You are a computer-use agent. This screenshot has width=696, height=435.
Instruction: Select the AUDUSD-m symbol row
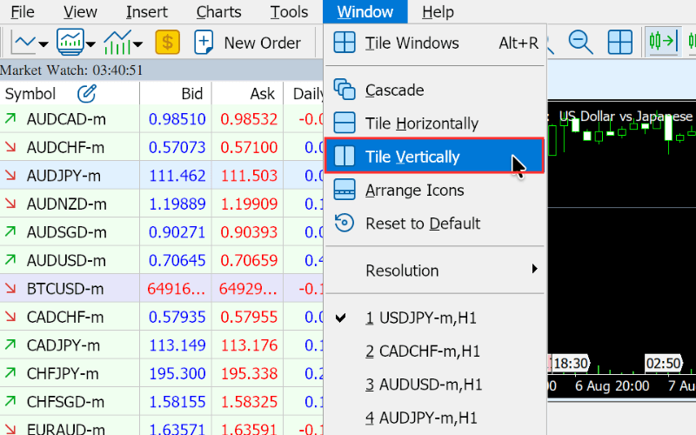point(162,260)
